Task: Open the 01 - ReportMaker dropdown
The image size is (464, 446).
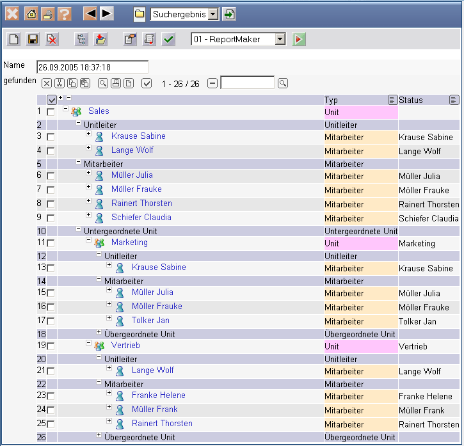Action: 280,40
